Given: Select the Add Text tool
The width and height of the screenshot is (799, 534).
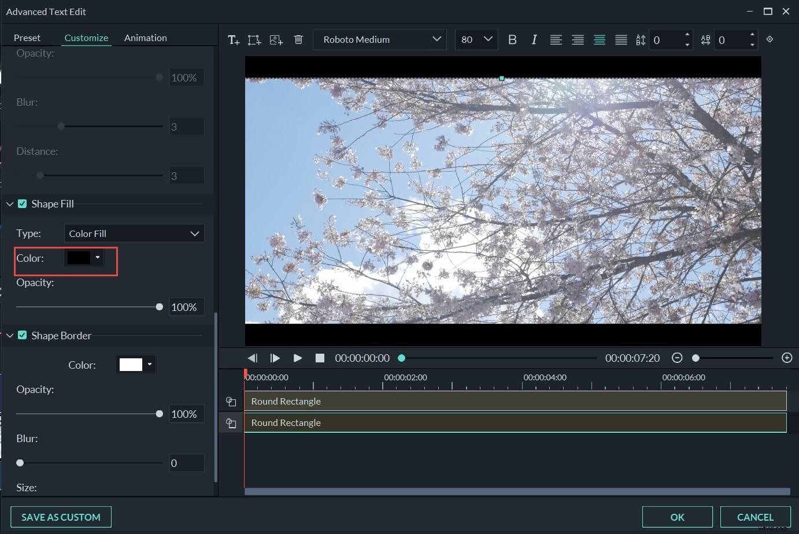Looking at the screenshot, I should (234, 39).
